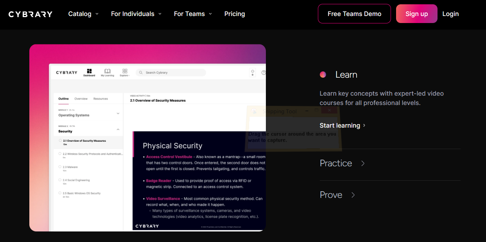This screenshot has height=242, width=486.
Task: Switch to the Overview tab in preview
Action: 81,99
